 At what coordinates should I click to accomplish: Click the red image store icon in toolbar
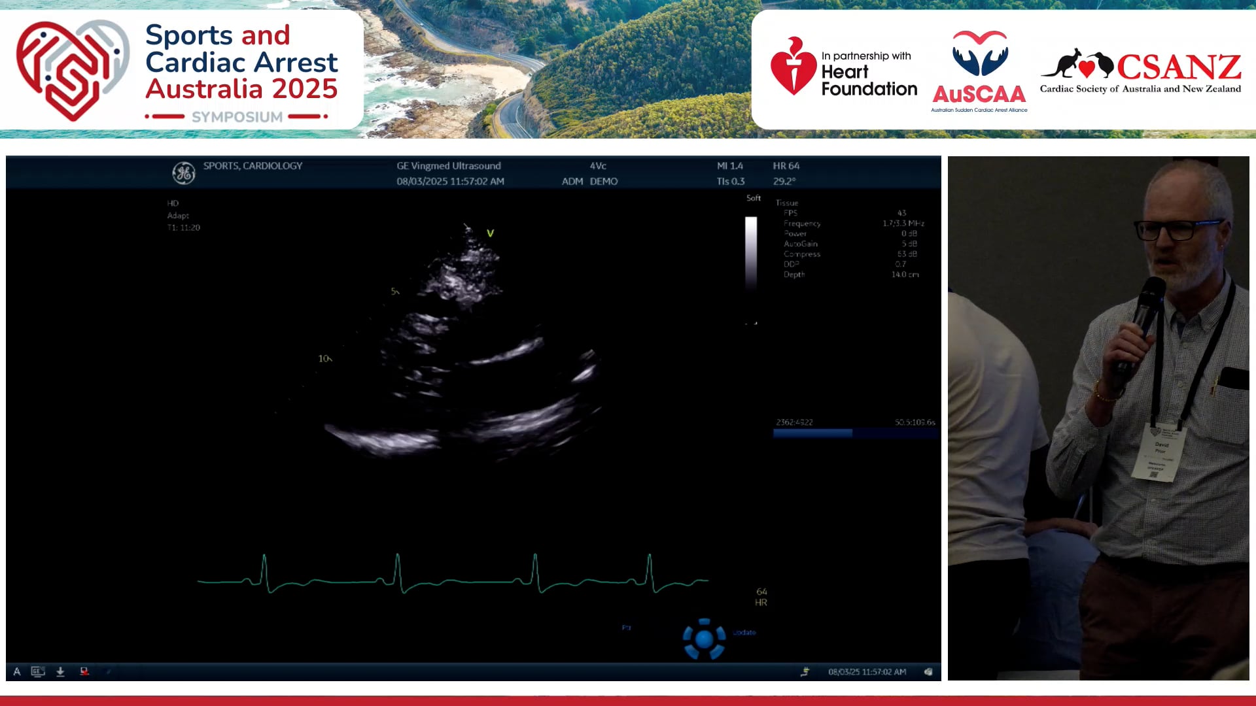tap(82, 671)
